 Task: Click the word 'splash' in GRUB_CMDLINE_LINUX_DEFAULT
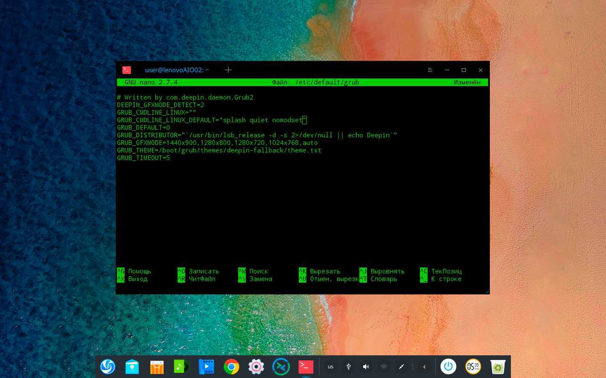coord(234,120)
